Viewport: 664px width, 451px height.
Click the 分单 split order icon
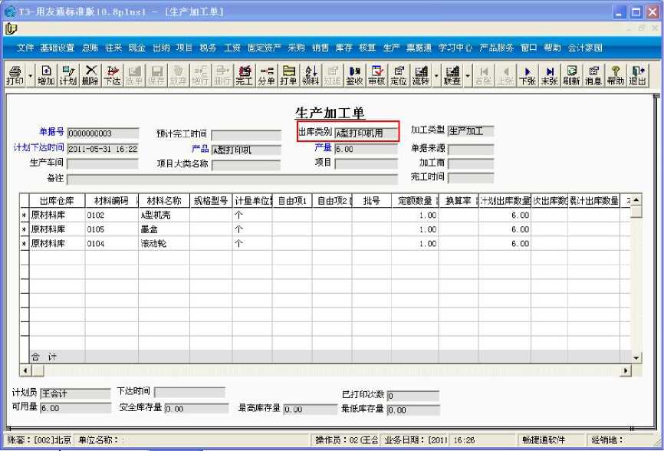[x=266, y=75]
